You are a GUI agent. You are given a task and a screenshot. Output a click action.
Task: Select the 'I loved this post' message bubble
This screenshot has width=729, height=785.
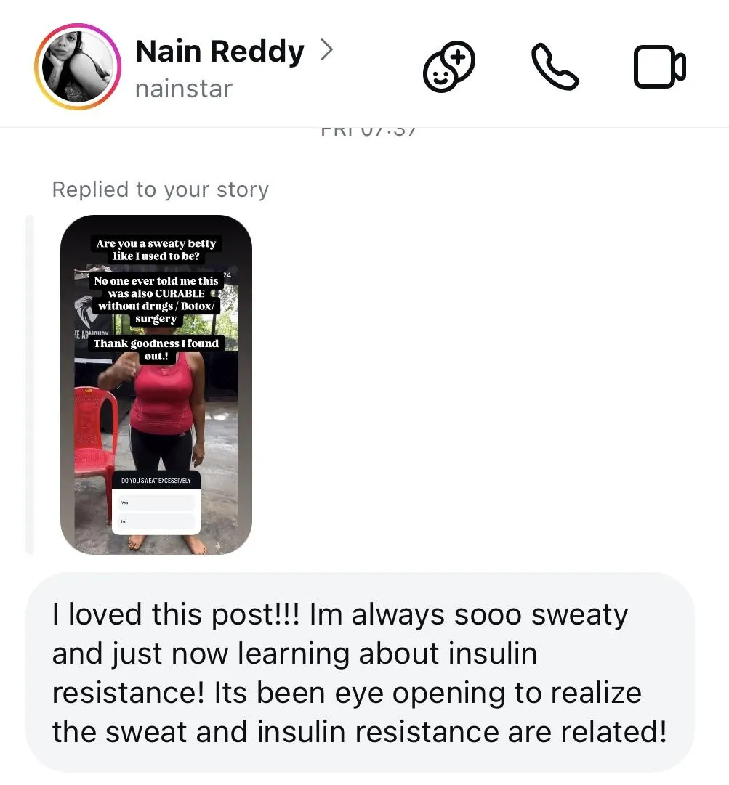pos(360,672)
